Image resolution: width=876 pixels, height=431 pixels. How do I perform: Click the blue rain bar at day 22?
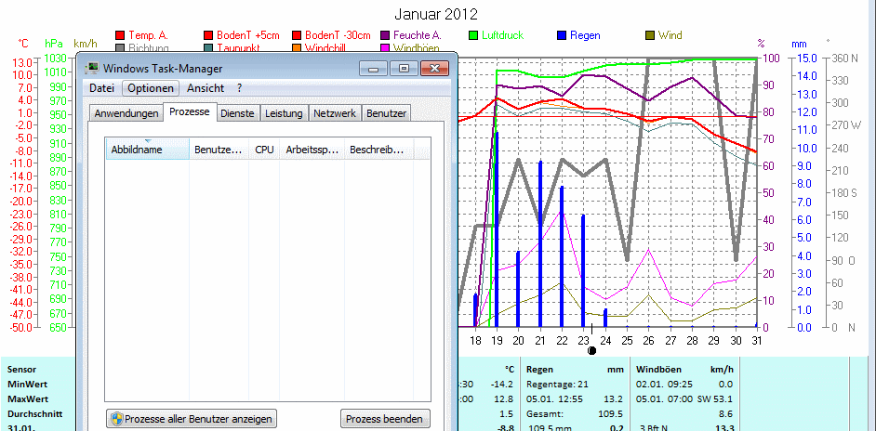click(x=562, y=256)
